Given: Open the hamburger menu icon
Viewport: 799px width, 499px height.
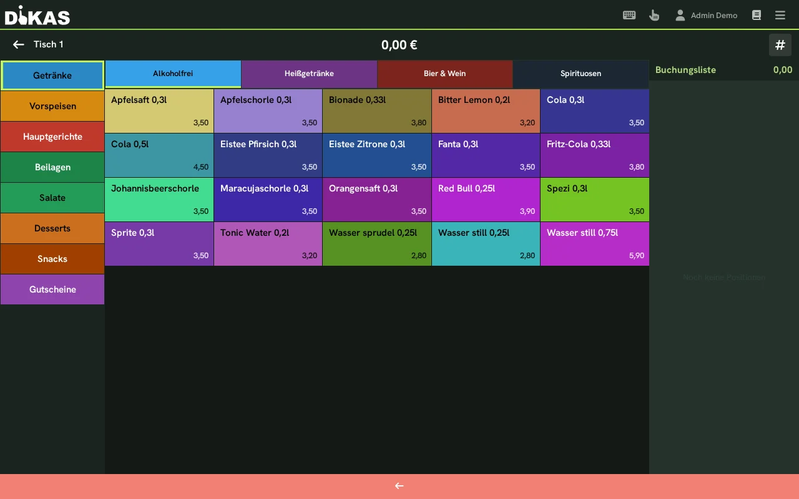Looking at the screenshot, I should click(780, 15).
